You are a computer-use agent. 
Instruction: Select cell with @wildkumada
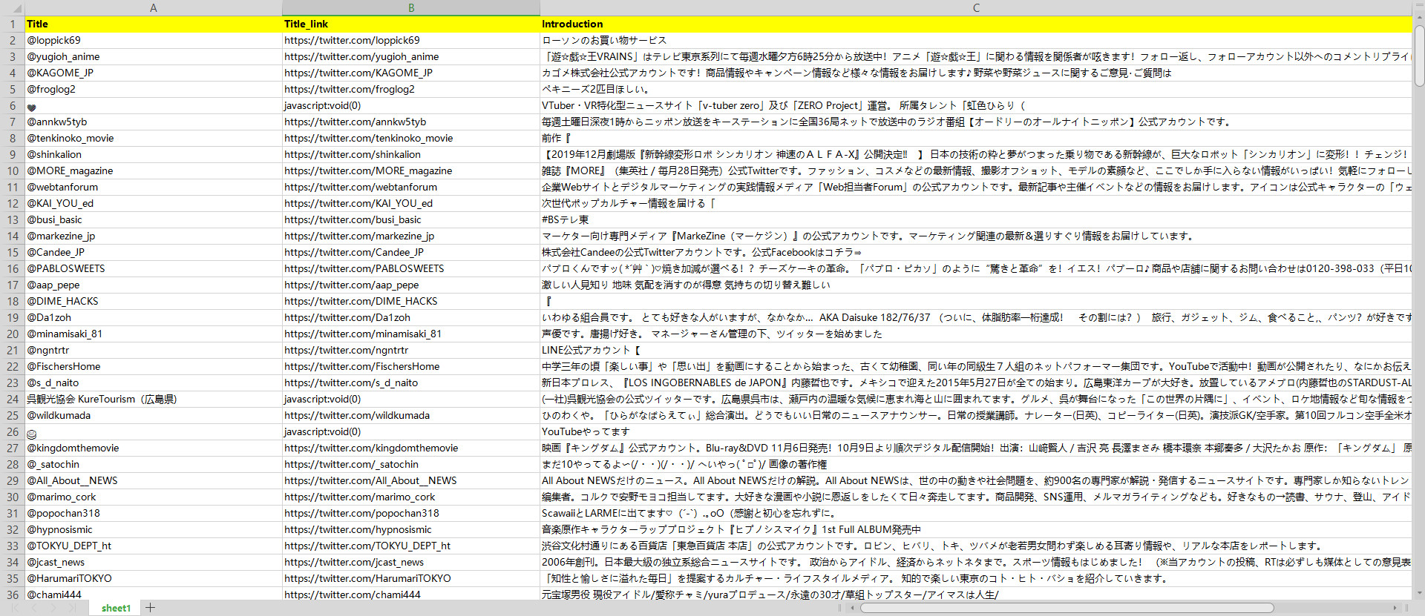point(154,415)
